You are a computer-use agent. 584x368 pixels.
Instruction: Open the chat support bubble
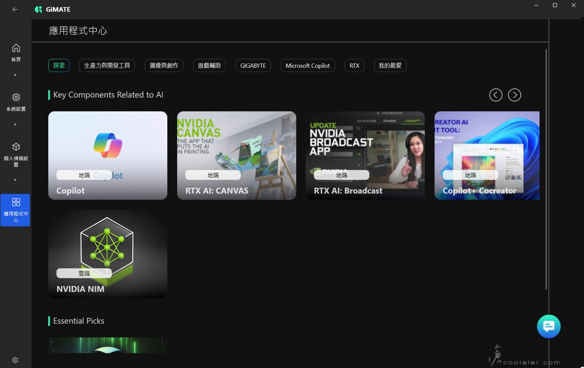click(548, 326)
